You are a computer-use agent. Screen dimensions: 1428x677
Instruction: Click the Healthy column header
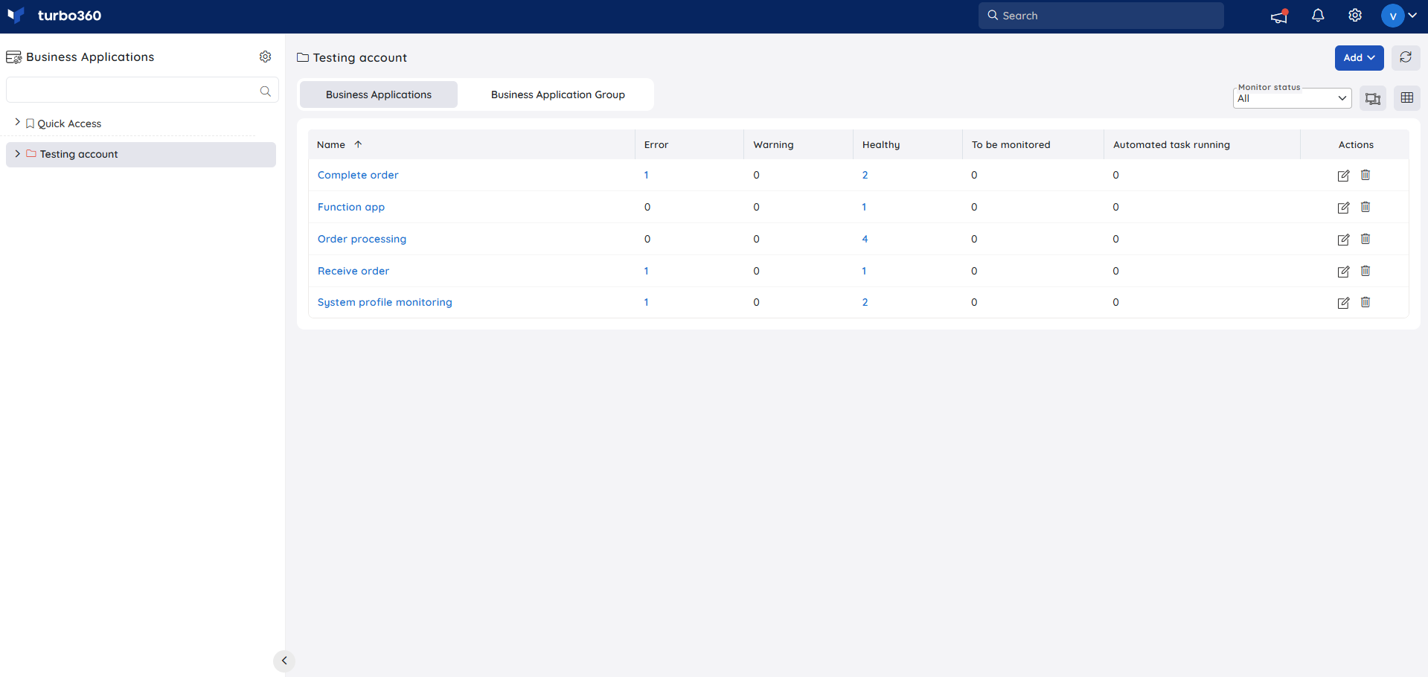click(x=881, y=144)
